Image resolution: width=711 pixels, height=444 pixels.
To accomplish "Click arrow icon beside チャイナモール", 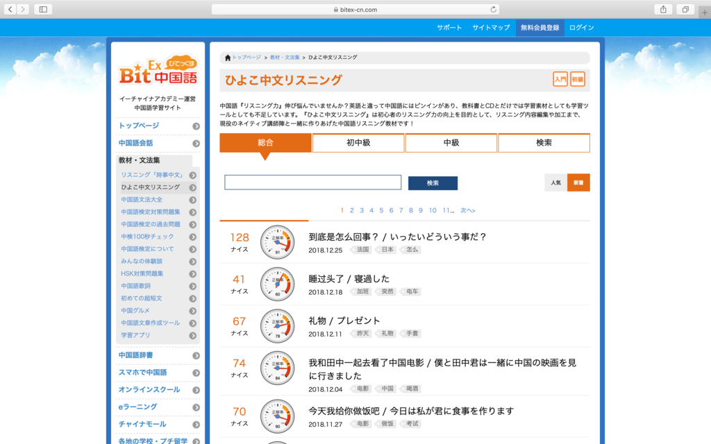I will click(196, 425).
